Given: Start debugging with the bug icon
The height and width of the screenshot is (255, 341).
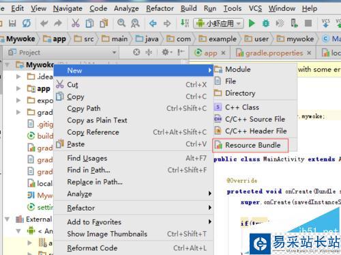Looking at the screenshot, I should tap(266, 23).
